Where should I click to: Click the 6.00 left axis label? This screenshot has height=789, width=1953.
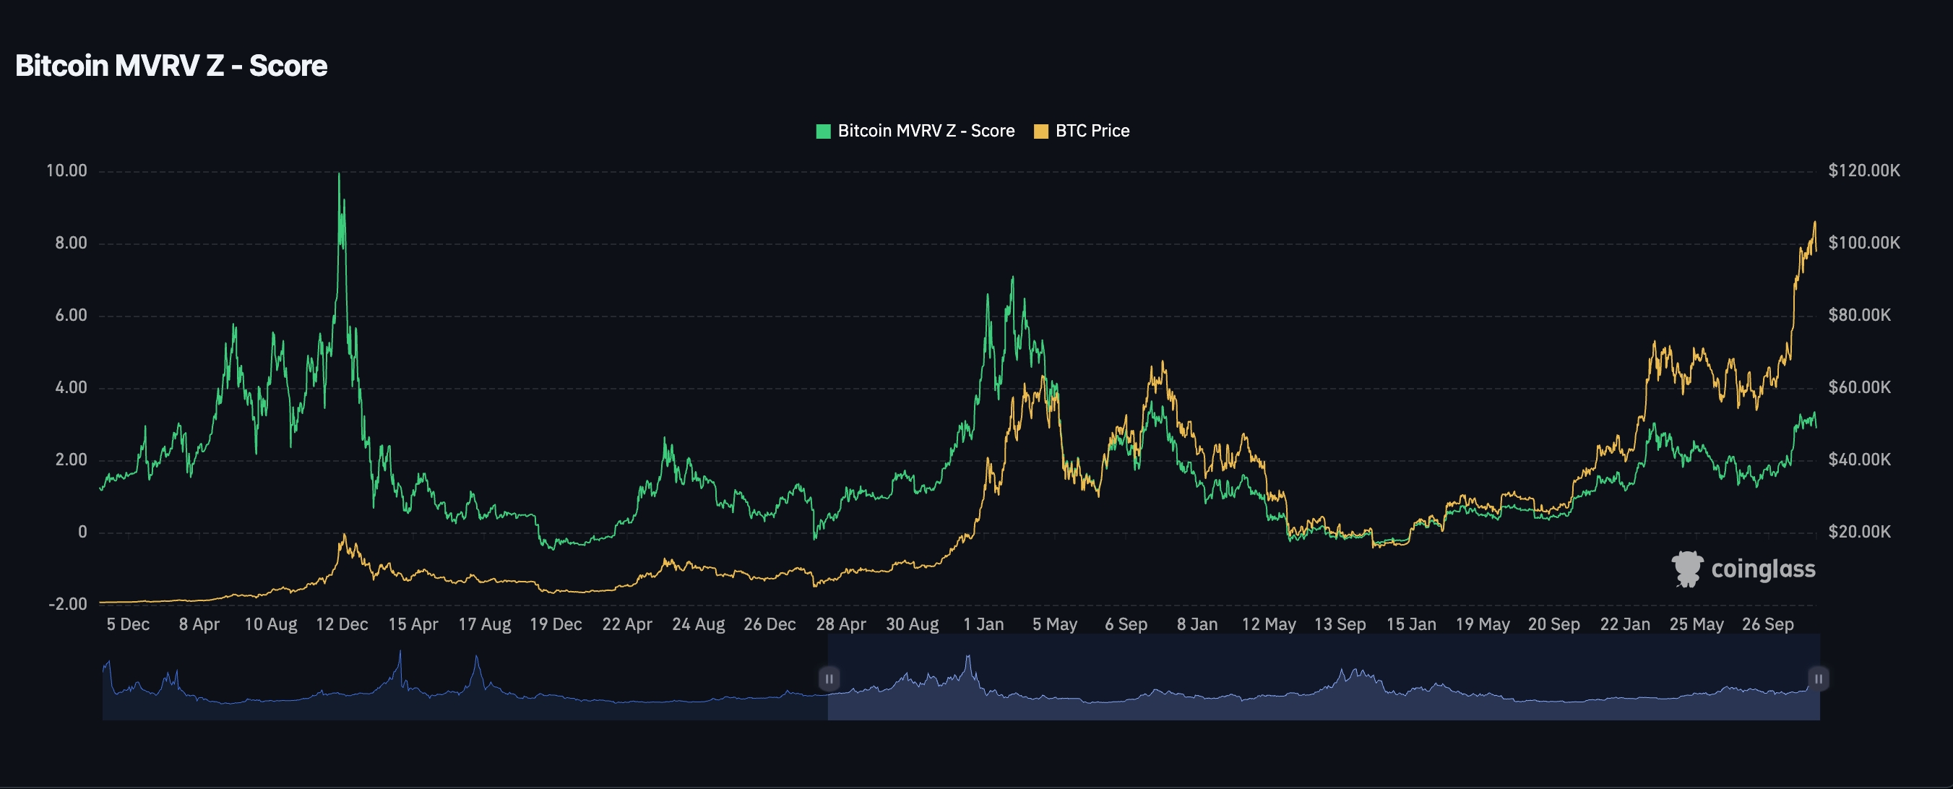[x=72, y=315]
